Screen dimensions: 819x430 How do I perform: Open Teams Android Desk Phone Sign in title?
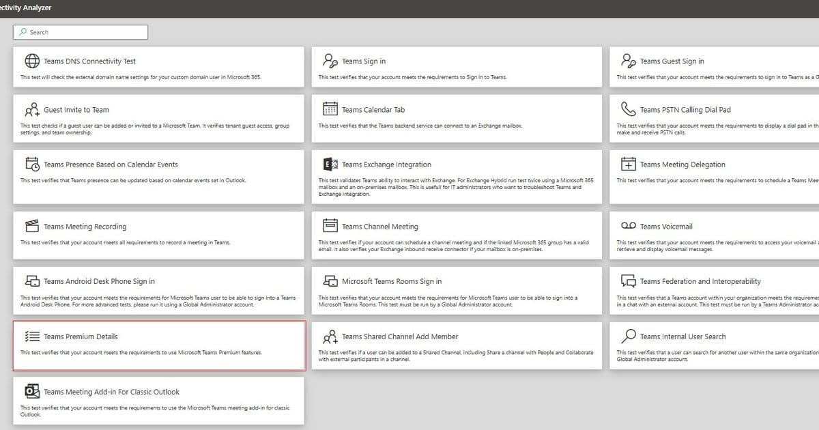tap(99, 281)
